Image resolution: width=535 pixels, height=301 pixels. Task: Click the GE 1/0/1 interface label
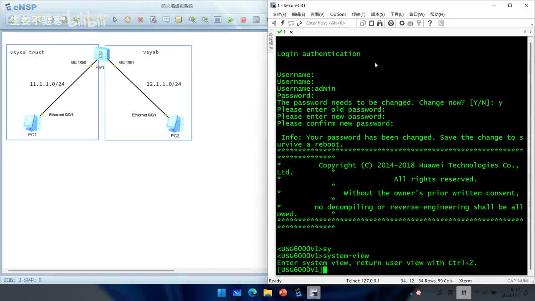127,63
